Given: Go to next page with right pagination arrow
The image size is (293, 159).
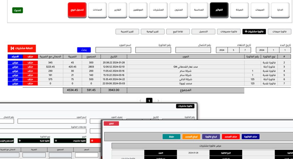Looking at the screenshot, I should click(159, 101).
